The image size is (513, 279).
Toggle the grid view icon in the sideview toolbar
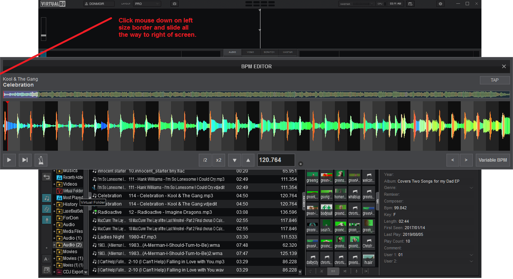point(333,271)
